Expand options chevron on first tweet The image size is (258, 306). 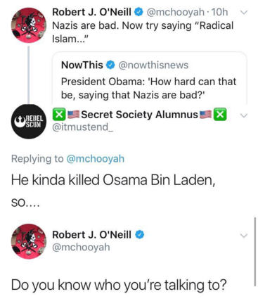click(244, 13)
